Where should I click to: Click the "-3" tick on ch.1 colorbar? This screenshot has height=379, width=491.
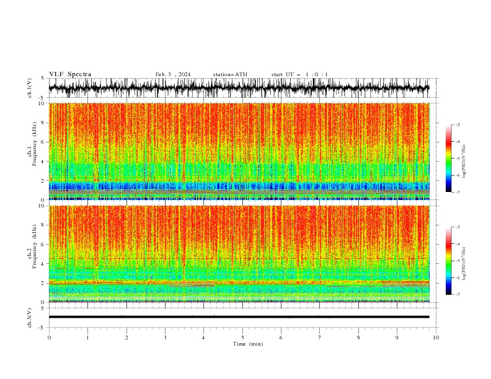(458, 124)
